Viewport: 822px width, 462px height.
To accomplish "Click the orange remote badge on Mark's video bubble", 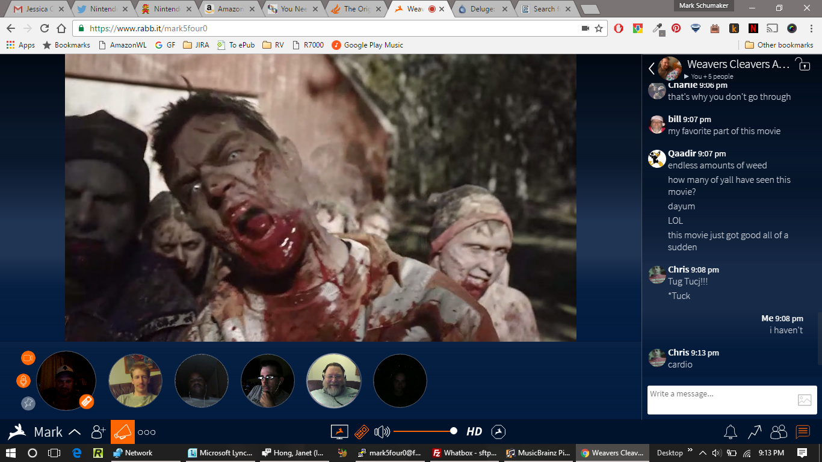I will tap(86, 401).
